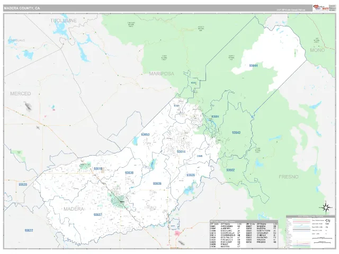The height and width of the screenshot is (254, 339).
Task: Click the ZIP index table header bar
Action: pos(244,222)
